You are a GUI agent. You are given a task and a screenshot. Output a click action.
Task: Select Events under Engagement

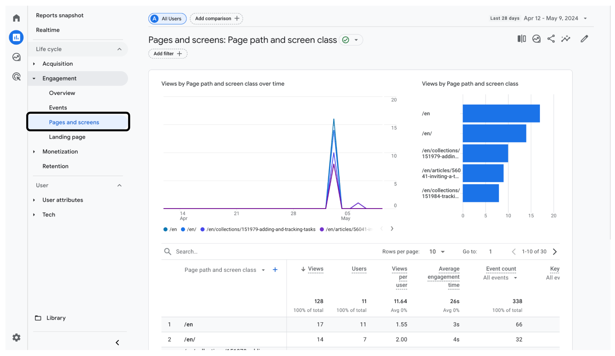click(x=58, y=108)
